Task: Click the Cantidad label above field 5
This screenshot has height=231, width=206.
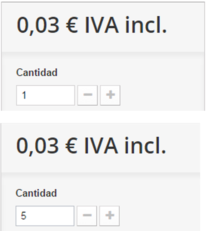Action: coord(36,193)
